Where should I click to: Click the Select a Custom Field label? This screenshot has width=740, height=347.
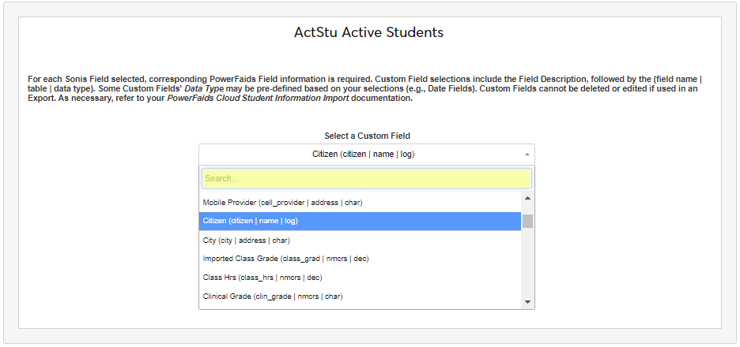pos(367,136)
